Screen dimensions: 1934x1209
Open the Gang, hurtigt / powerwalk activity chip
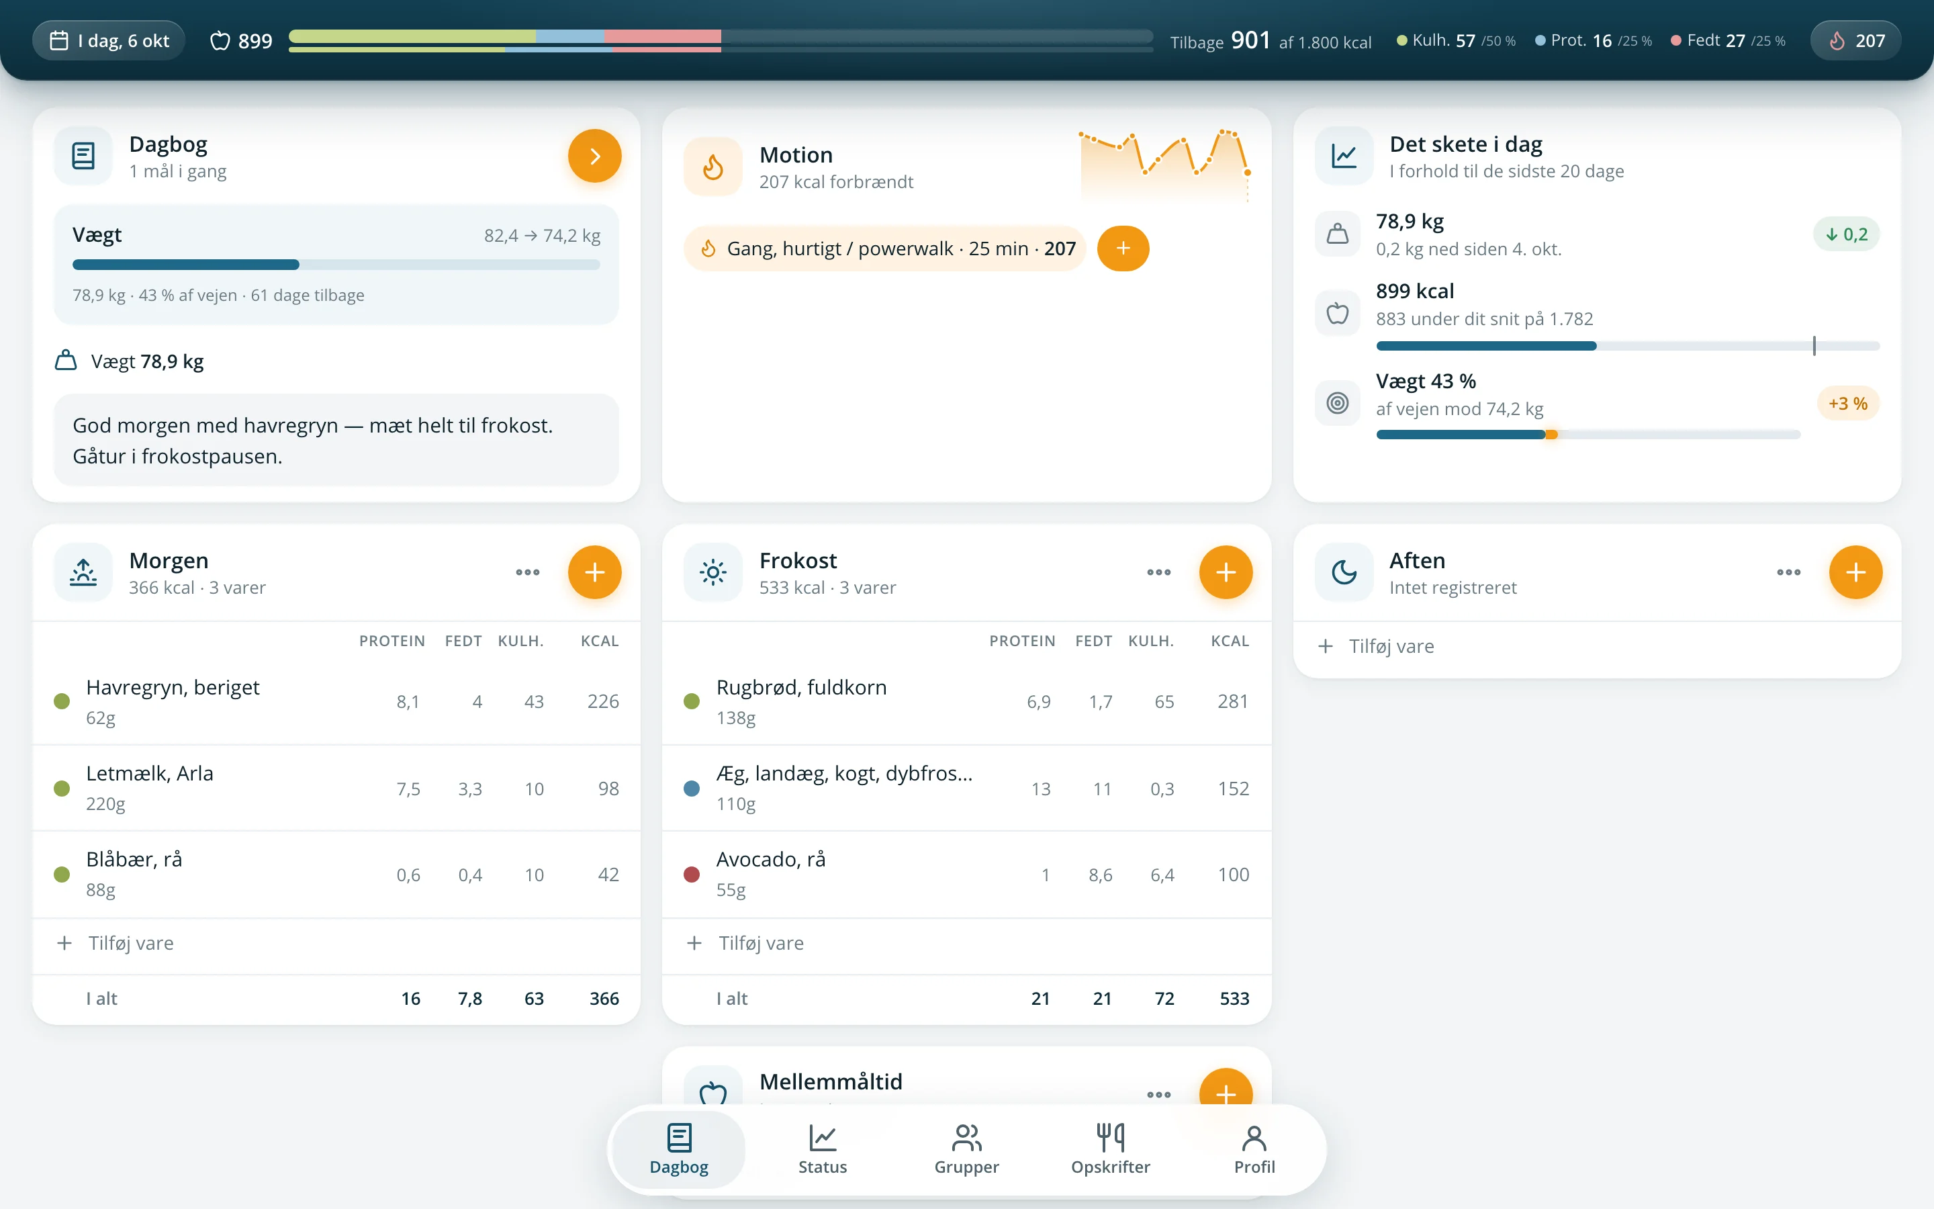884,249
